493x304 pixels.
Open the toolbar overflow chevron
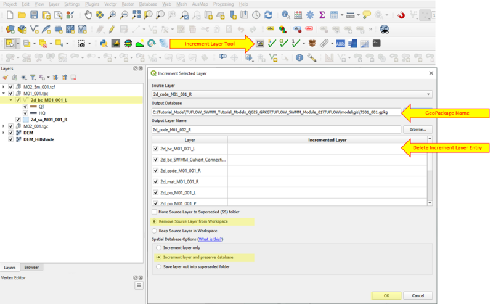[x=371, y=29]
